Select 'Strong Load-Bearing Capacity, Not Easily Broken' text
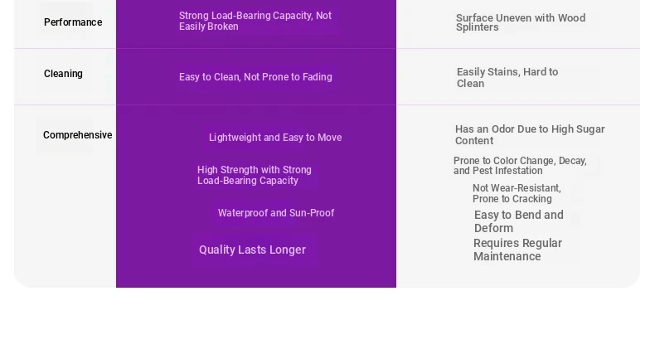 pyautogui.click(x=255, y=21)
